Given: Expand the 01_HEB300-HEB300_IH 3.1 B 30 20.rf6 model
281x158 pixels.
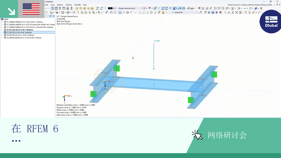Looking at the screenshot, I should [2, 22].
